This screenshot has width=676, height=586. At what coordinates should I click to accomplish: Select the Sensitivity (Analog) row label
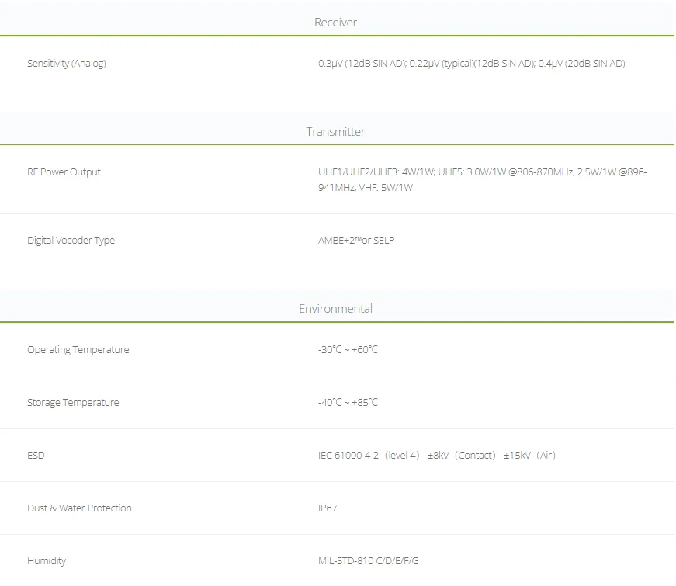[67, 64]
